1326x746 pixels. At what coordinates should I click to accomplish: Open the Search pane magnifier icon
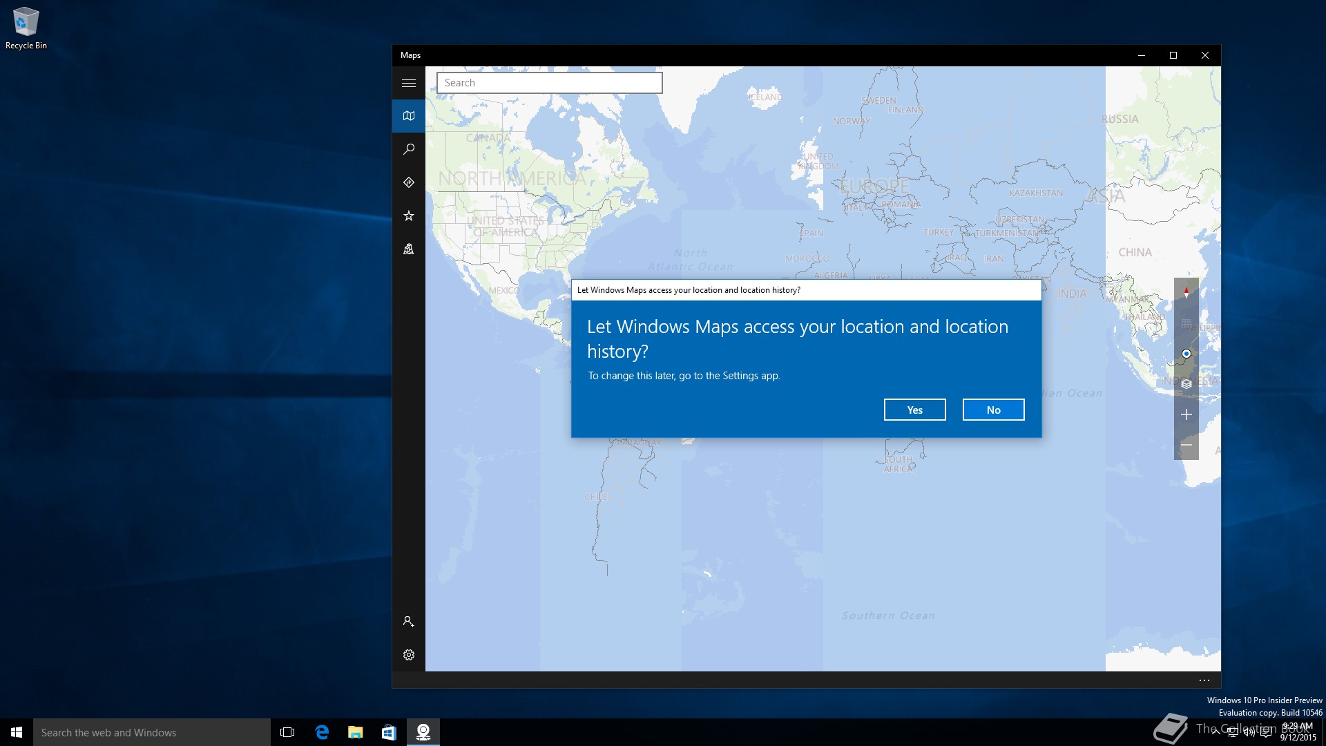point(409,149)
